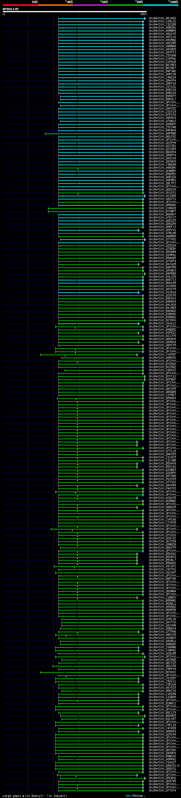
Task: Click the green ~80% identity legend bar
Action: coord(126,5)
